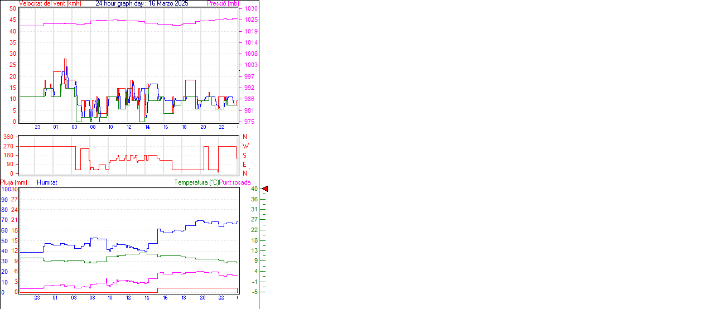Click the 'S' compass label on wind direction chart
This screenshot has width=714, height=309.
(245, 155)
